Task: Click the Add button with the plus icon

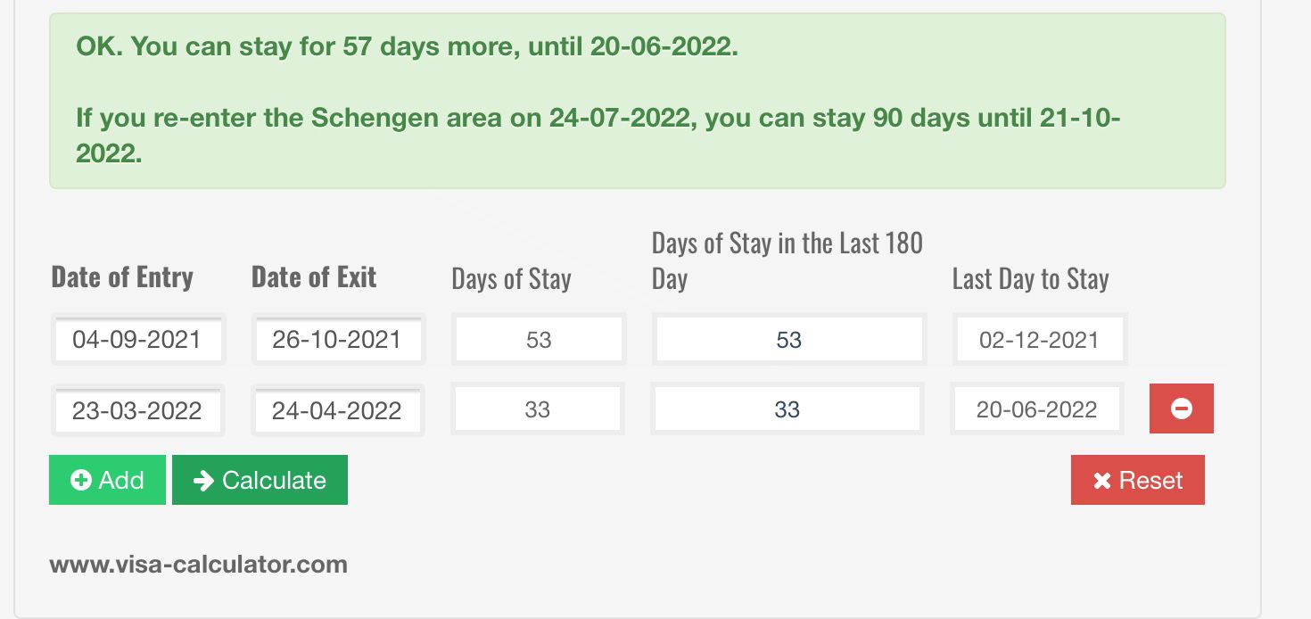Action: click(x=107, y=480)
